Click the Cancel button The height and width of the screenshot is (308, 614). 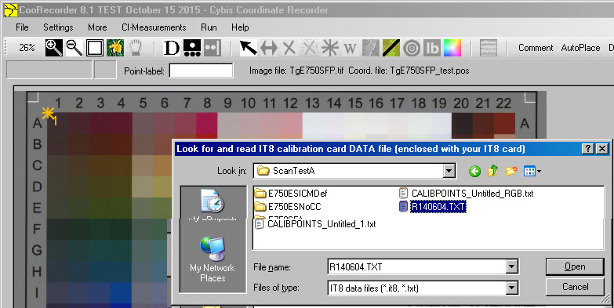coord(575,287)
